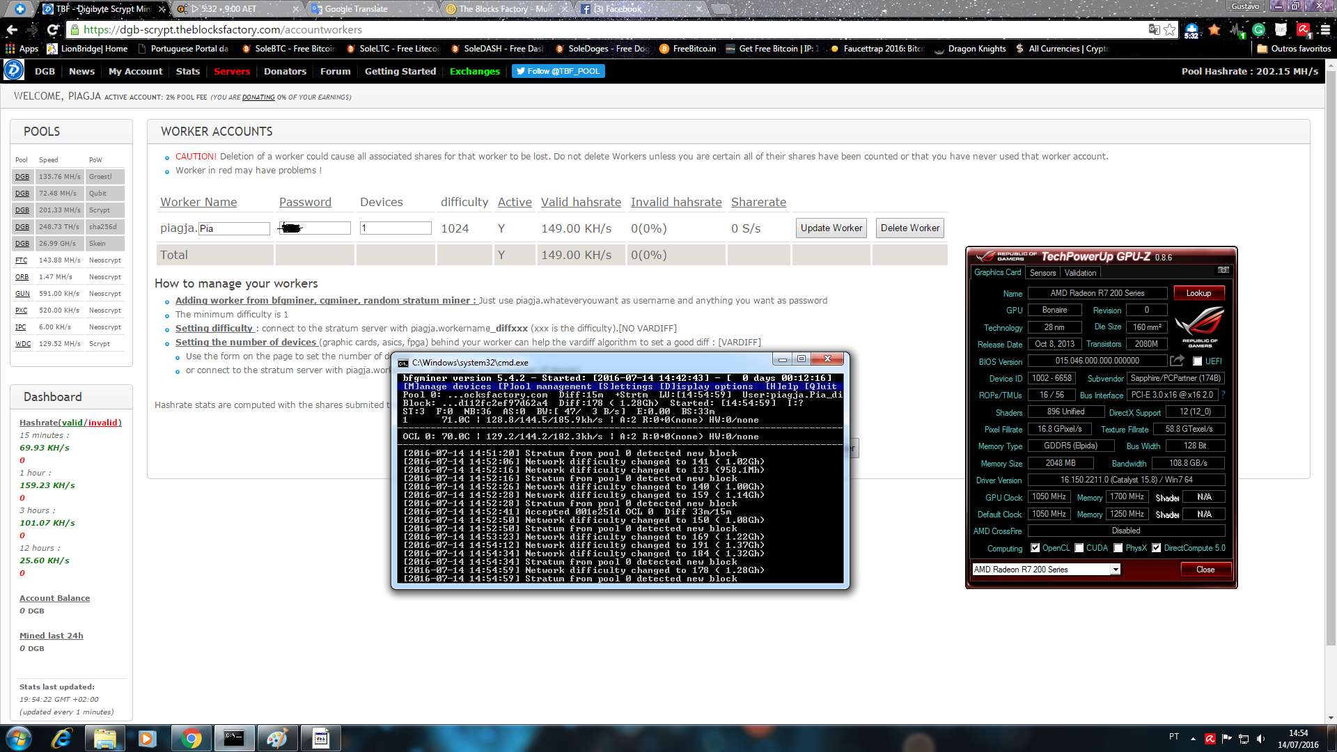Open the My Account menu item

coord(135,71)
